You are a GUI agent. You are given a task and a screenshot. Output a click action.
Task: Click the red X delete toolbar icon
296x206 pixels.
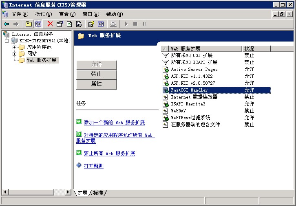pyautogui.click(x=50, y=24)
